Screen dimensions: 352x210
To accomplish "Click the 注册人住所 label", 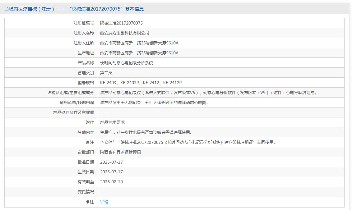I will click(x=84, y=43).
